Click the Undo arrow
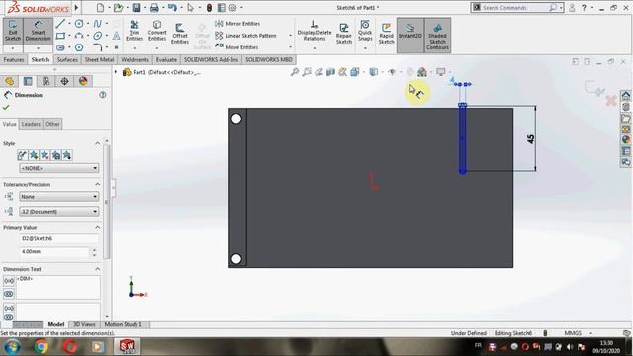This screenshot has width=633, height=356. click(172, 7)
